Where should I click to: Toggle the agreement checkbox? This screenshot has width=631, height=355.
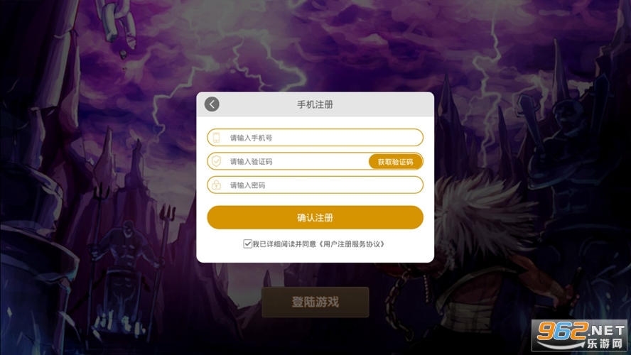point(247,244)
